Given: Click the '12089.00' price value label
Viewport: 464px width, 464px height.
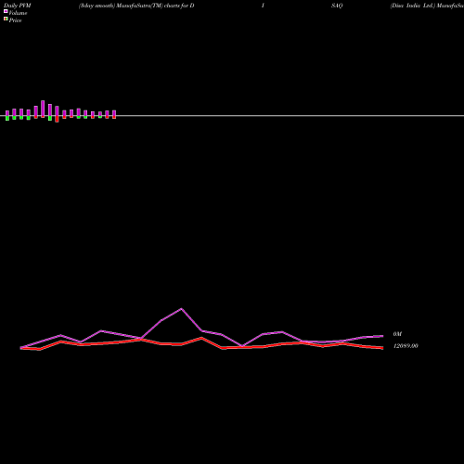Looking at the screenshot, I should [406, 346].
